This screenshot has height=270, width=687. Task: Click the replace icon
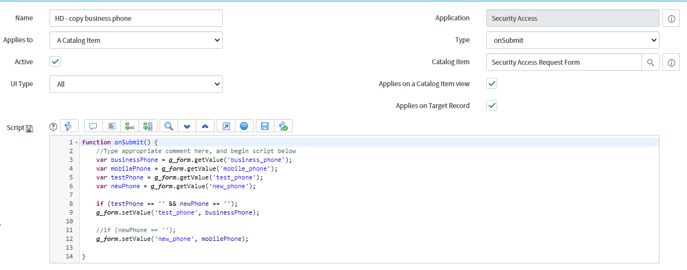(x=130, y=126)
